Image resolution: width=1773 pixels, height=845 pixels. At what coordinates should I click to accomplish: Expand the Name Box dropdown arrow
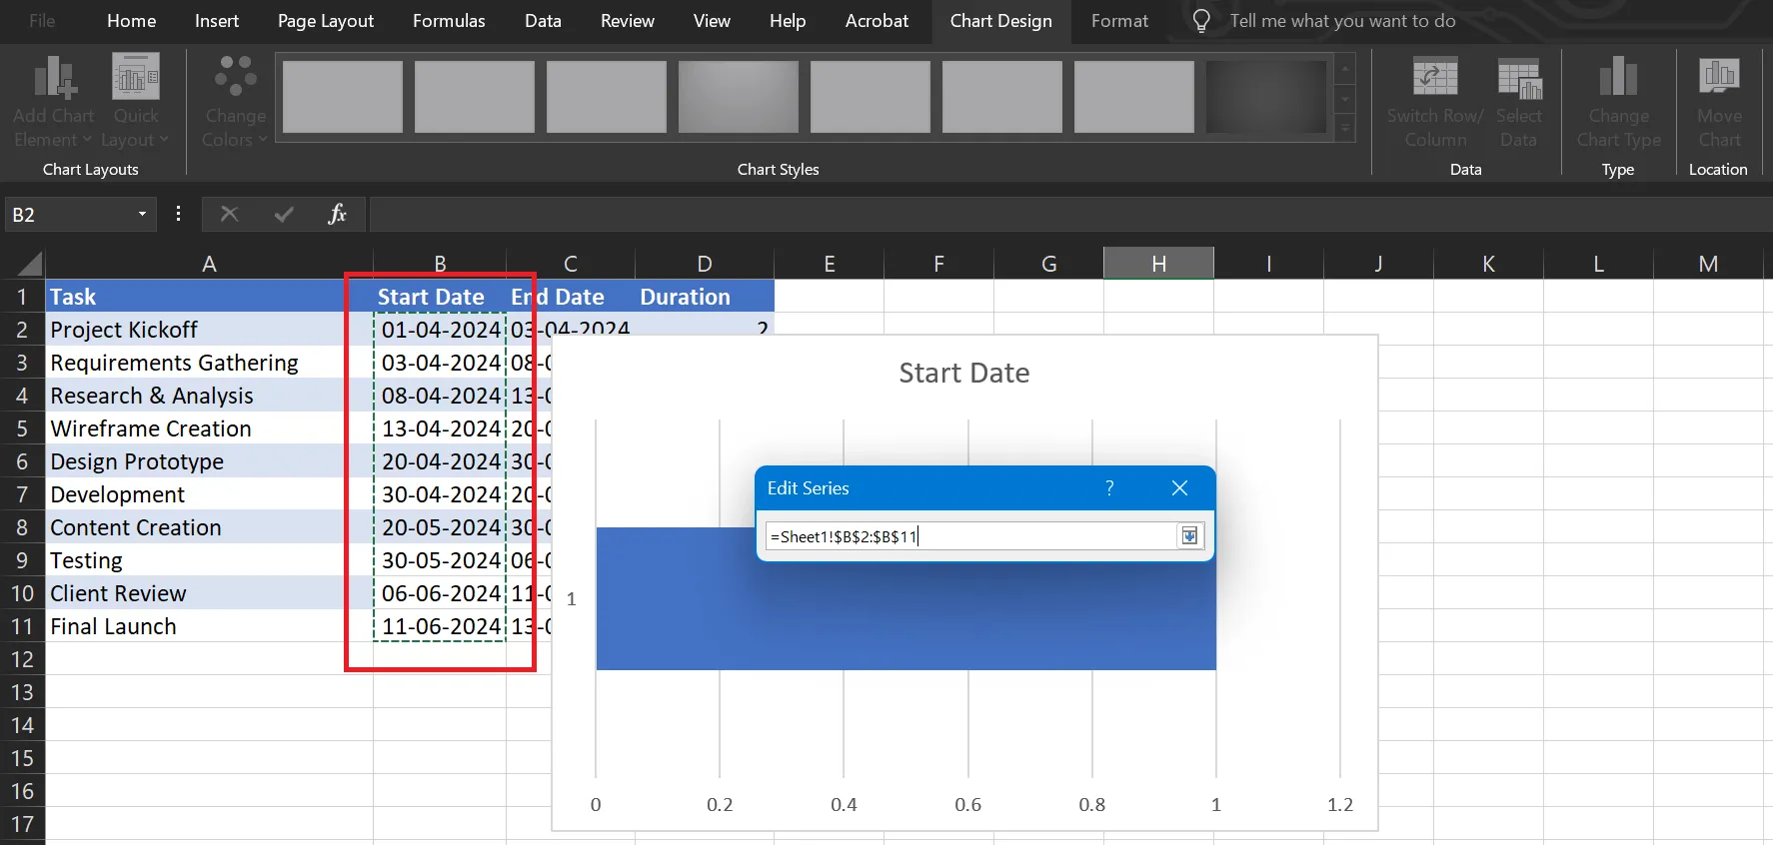(x=142, y=214)
